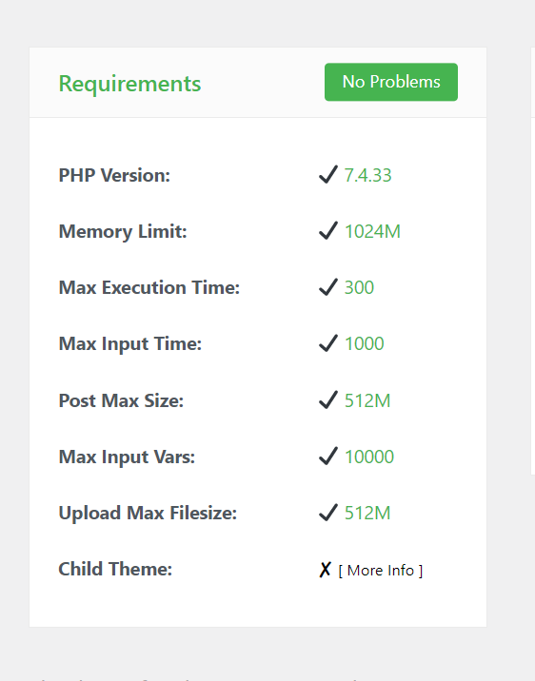The image size is (535, 681).
Task: Click the X icon beside Child Theme
Action: pyautogui.click(x=325, y=570)
